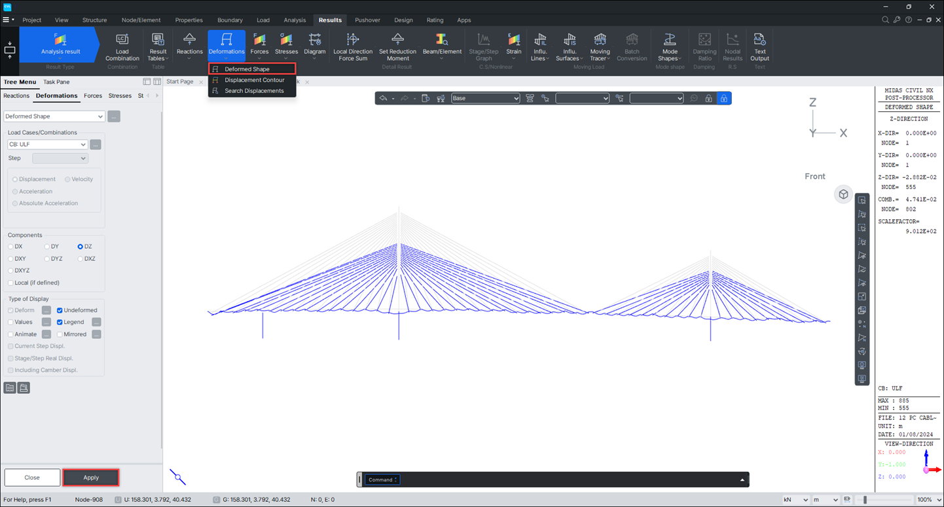Image resolution: width=944 pixels, height=507 pixels.
Task: Click the ellipsis button next to CB: ULF
Action: (96, 145)
